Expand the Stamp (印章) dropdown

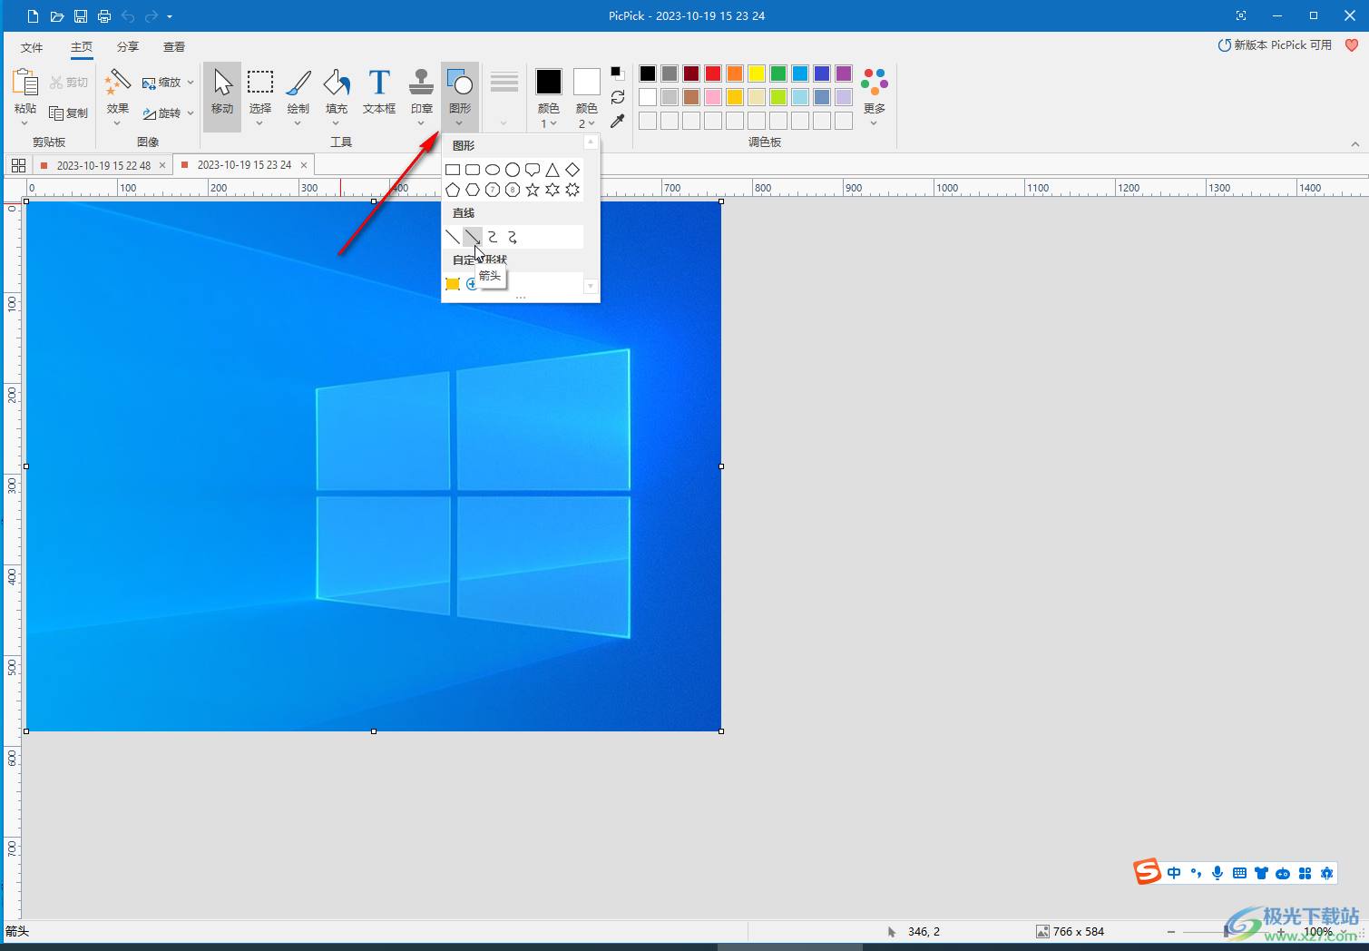(422, 123)
